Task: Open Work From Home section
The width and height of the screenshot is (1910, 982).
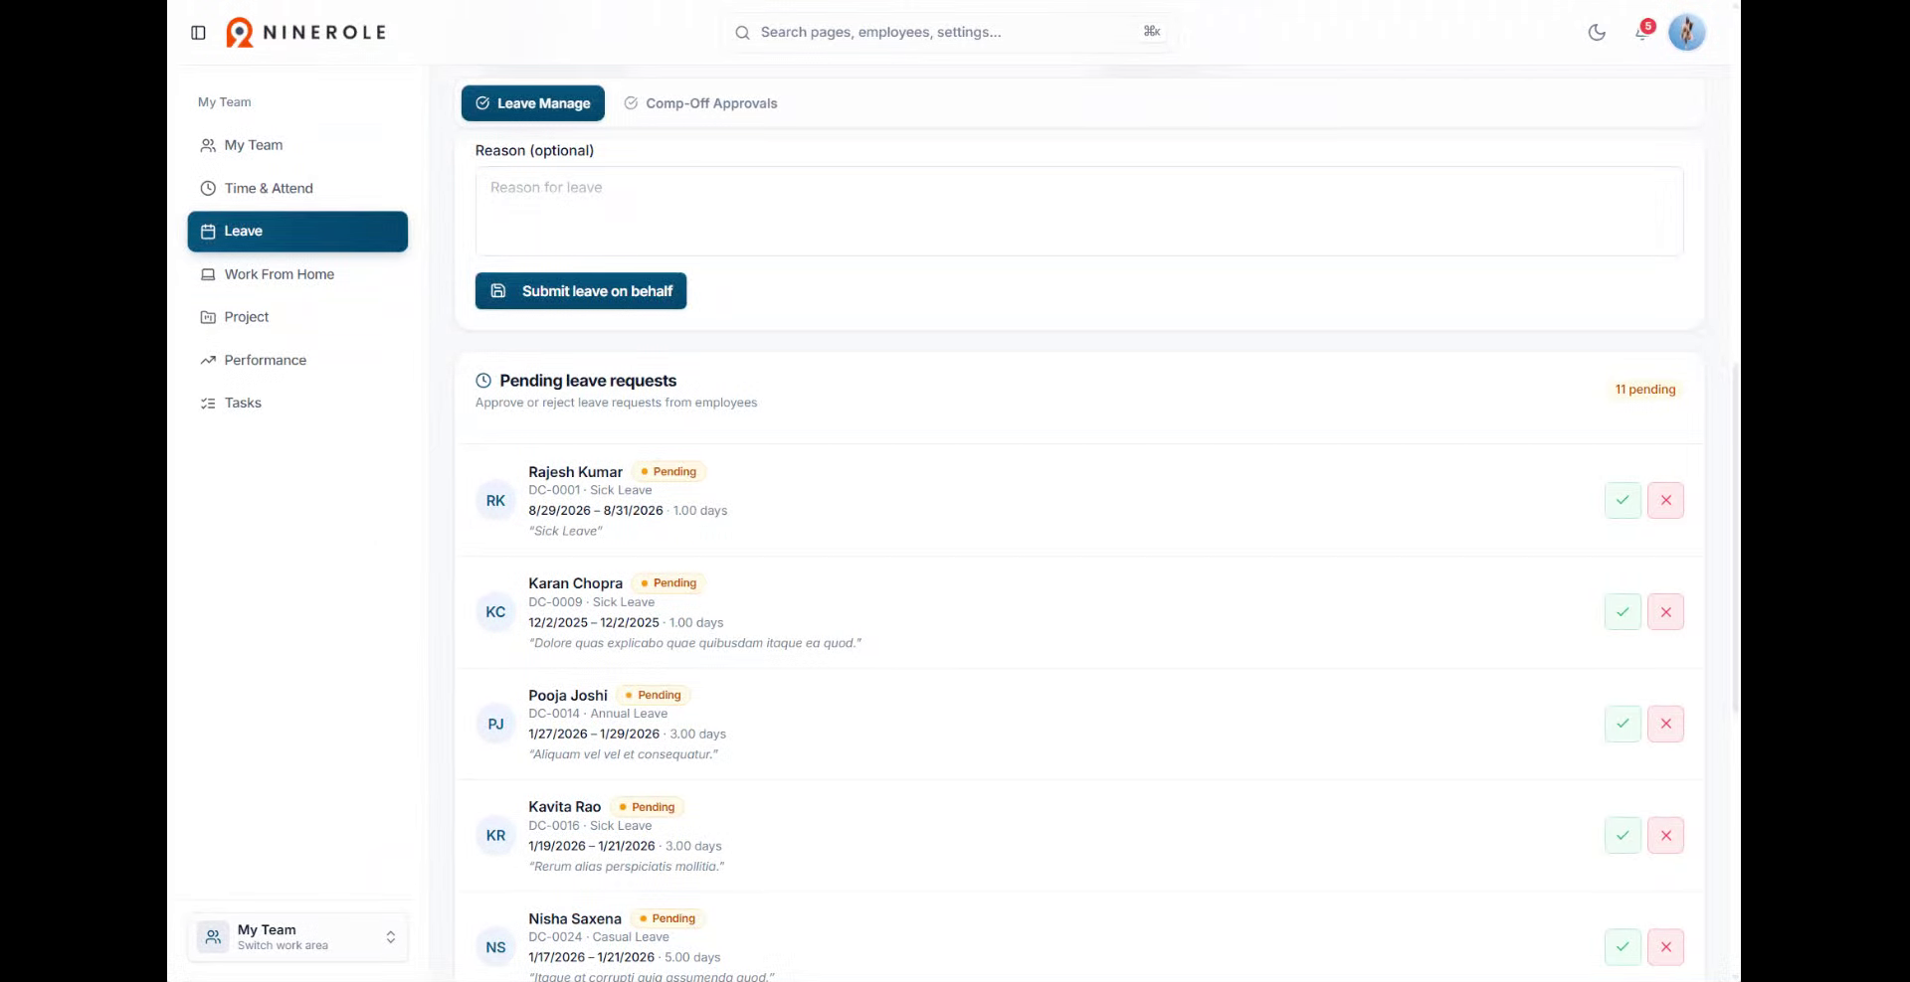Action: point(297,274)
